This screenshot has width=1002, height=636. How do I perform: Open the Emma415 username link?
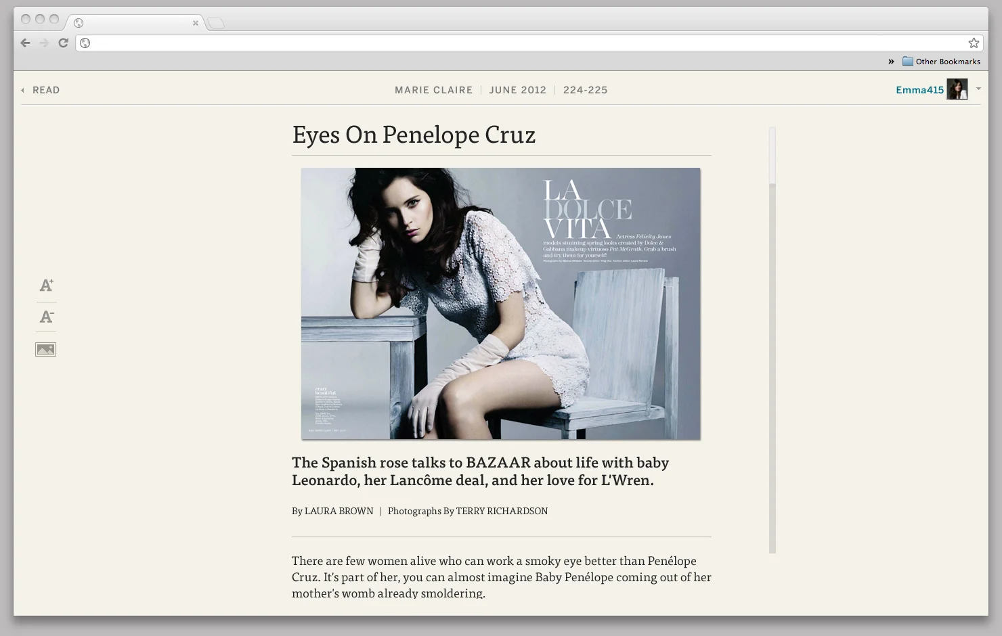919,90
